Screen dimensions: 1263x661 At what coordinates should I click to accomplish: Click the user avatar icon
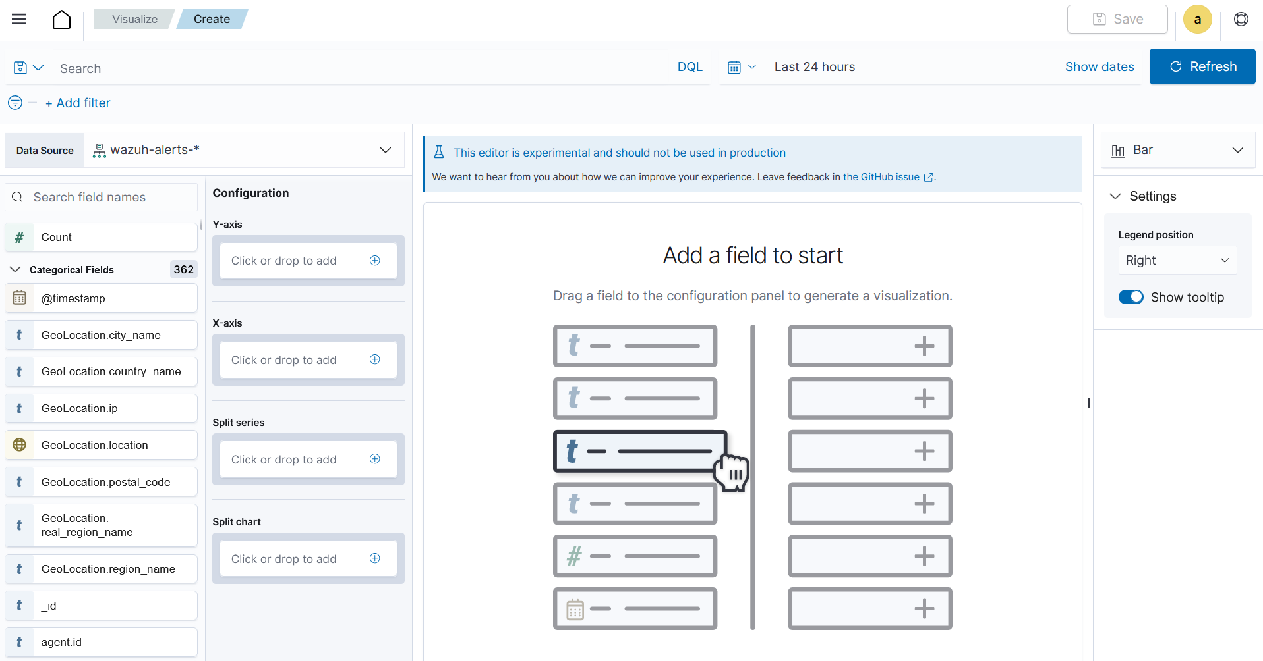point(1198,19)
